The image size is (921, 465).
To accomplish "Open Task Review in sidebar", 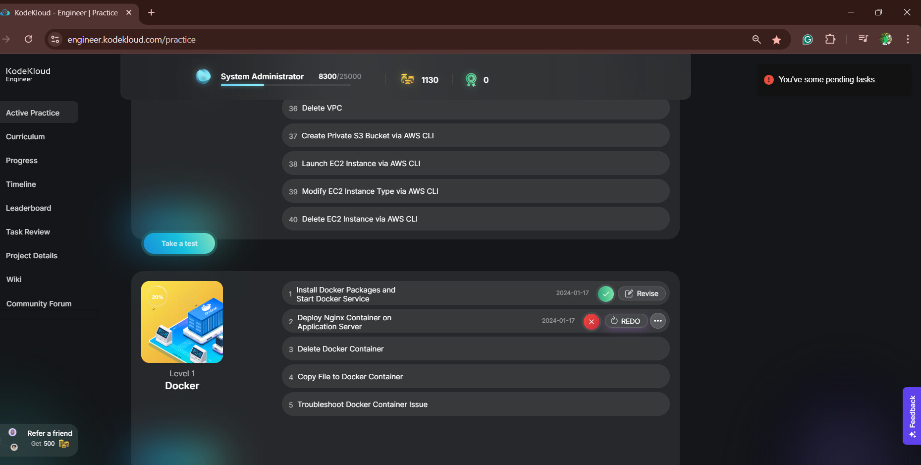I will pos(28,232).
